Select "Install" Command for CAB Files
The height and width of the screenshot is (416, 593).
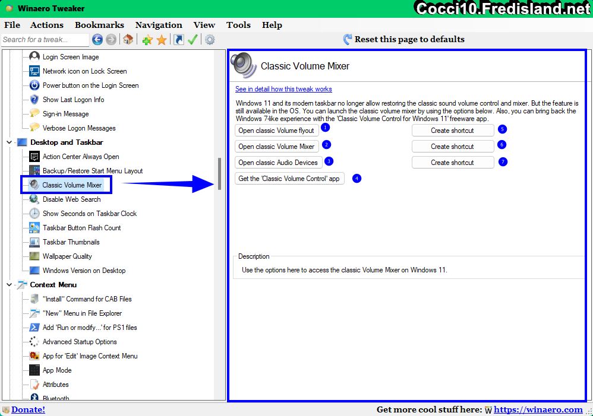87,299
